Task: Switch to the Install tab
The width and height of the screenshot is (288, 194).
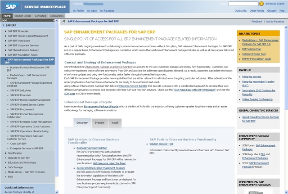Action: [115, 122]
